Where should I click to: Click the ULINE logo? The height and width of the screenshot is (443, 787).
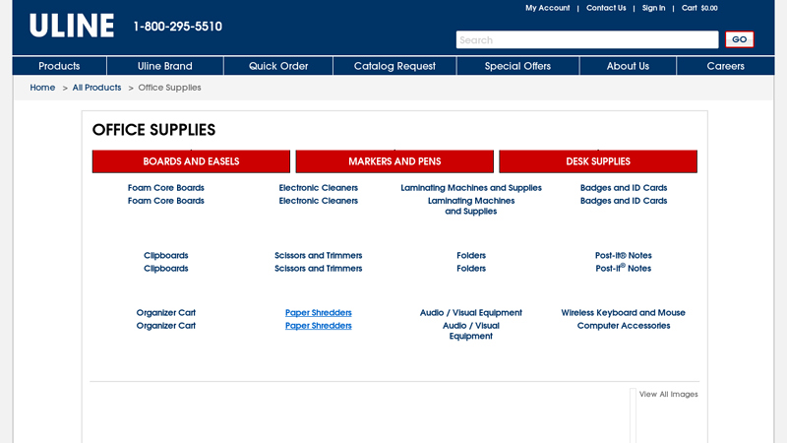(71, 27)
